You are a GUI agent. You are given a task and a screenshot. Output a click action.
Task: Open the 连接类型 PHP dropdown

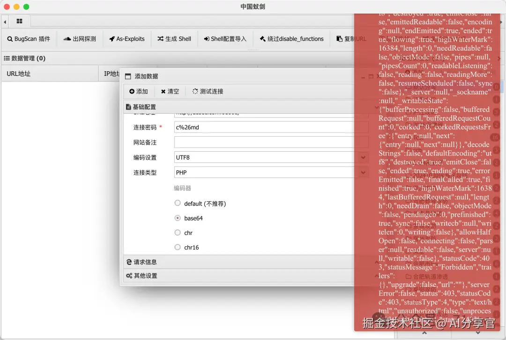(x=363, y=172)
